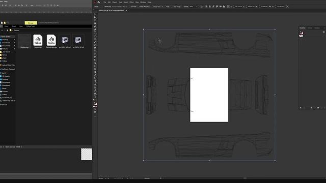Open the Select menu
326x183 pixels.
pyautogui.click(x=126, y=2)
